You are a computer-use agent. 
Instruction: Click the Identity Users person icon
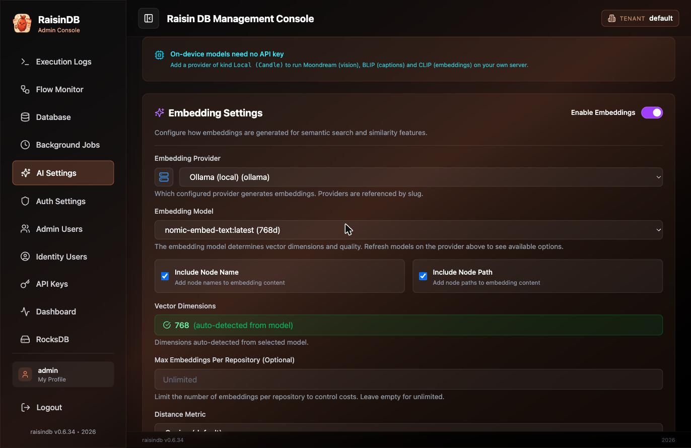point(25,257)
